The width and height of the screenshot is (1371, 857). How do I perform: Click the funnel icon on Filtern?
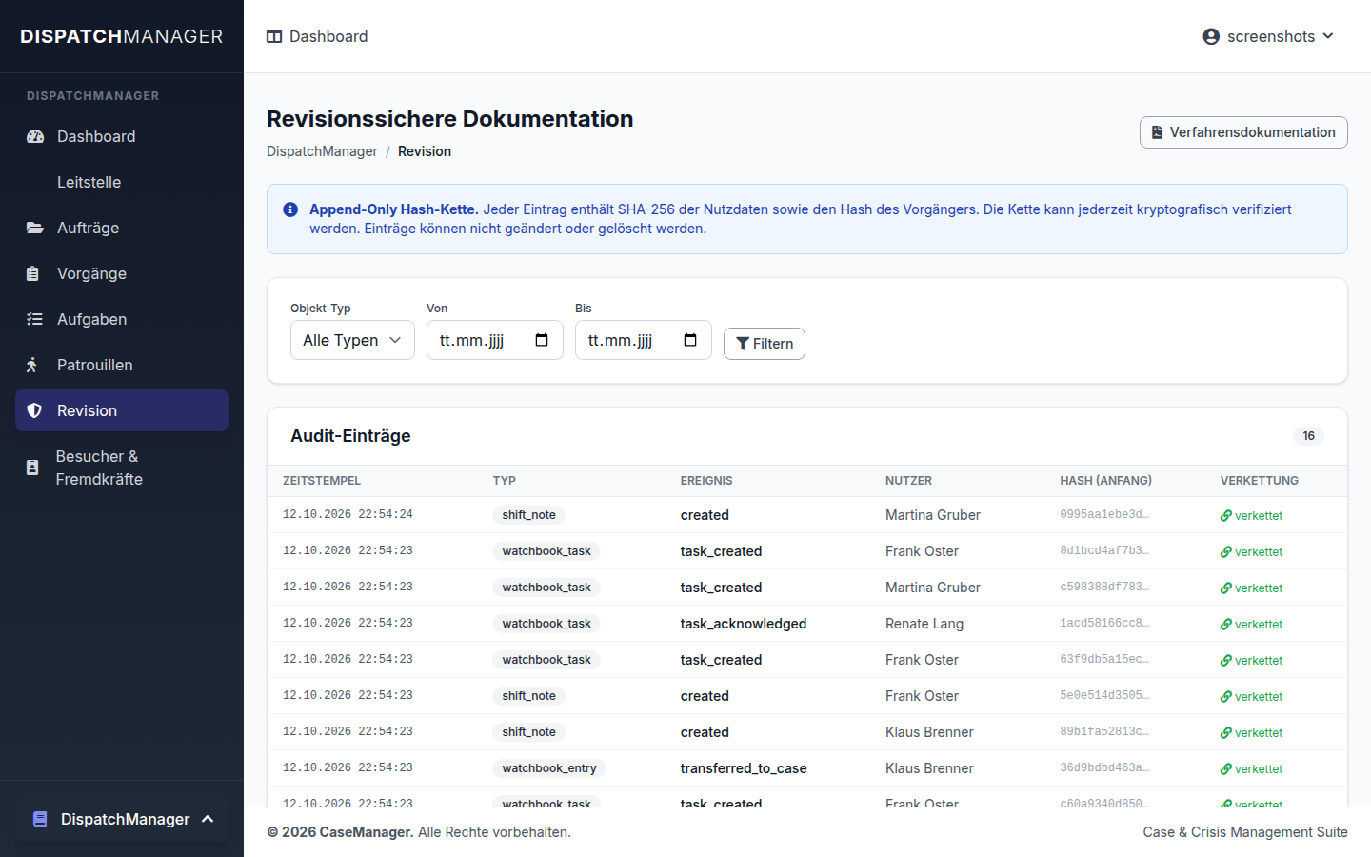click(x=743, y=344)
